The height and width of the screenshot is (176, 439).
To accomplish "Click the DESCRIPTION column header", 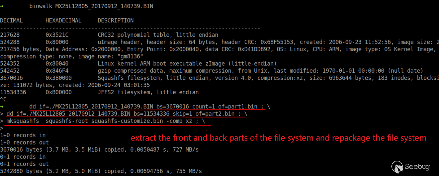I will (116, 20).
